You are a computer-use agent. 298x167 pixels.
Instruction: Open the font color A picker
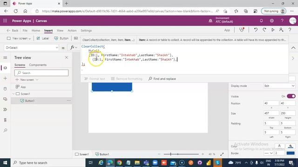coord(279,146)
